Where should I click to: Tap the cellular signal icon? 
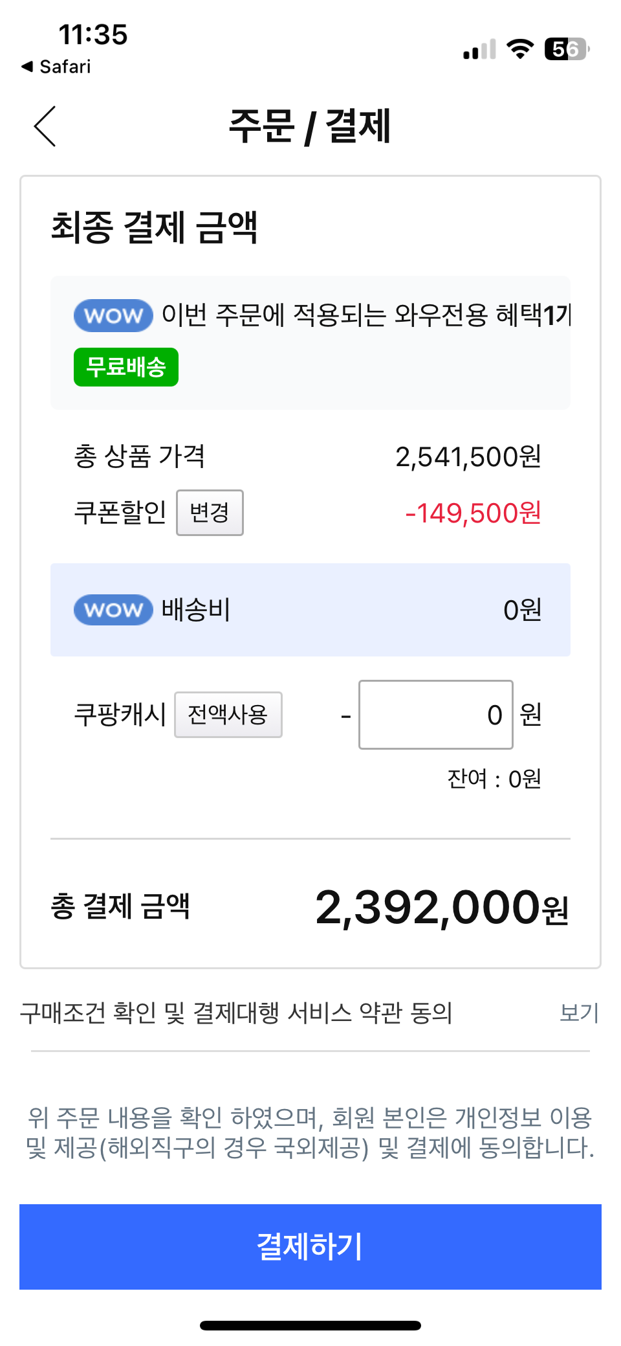pyautogui.click(x=479, y=50)
